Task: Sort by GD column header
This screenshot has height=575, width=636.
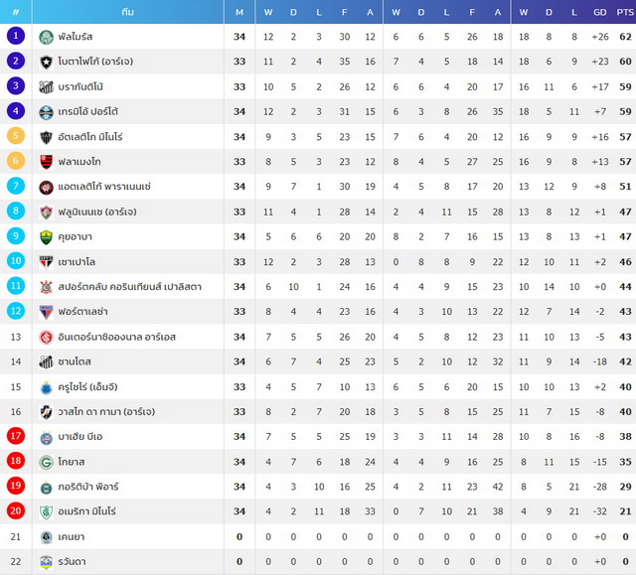Action: pos(600,12)
